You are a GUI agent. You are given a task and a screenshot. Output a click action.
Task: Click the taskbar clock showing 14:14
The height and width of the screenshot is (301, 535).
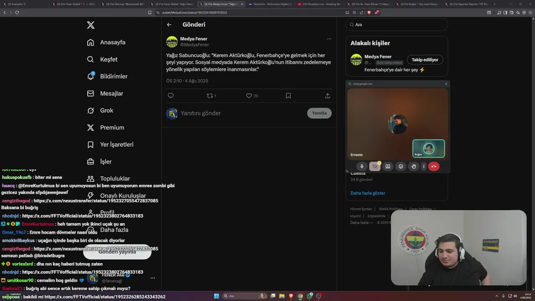coord(525,296)
